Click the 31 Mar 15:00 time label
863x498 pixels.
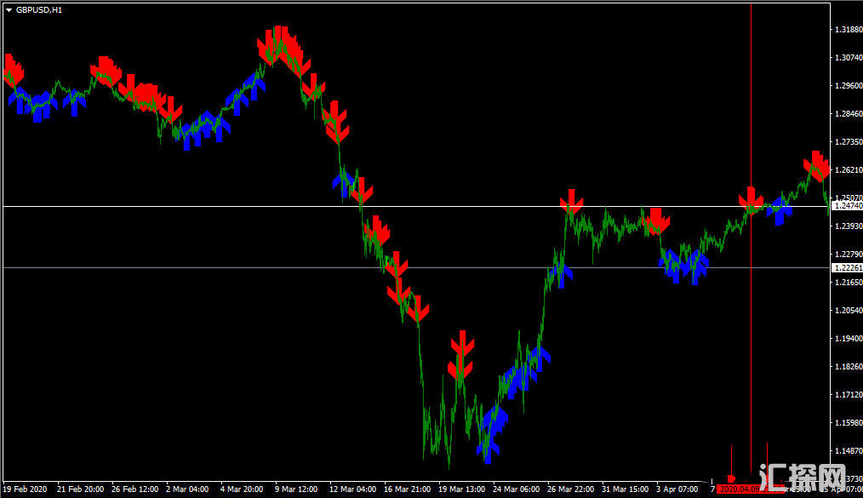pyautogui.click(x=626, y=489)
